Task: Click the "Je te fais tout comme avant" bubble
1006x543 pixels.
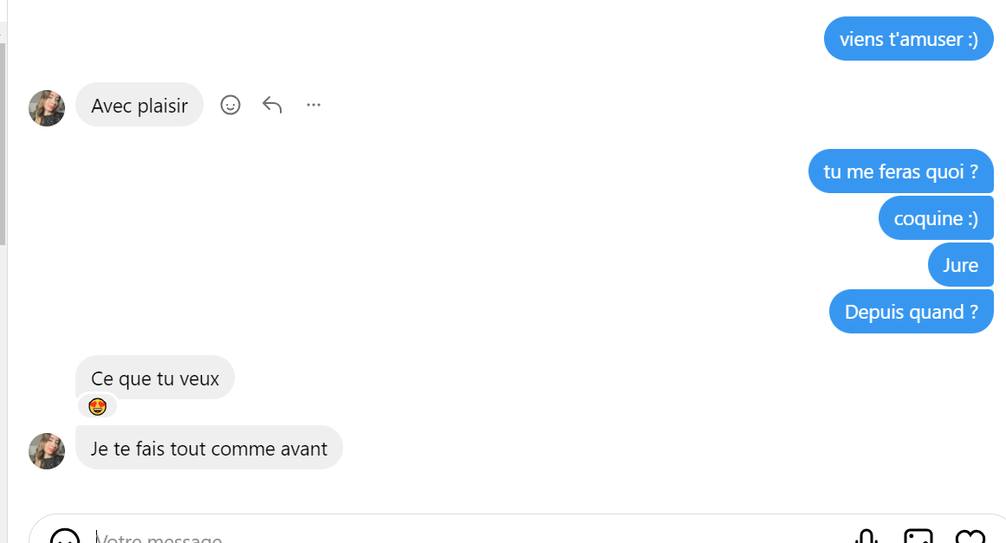Action: [209, 449]
